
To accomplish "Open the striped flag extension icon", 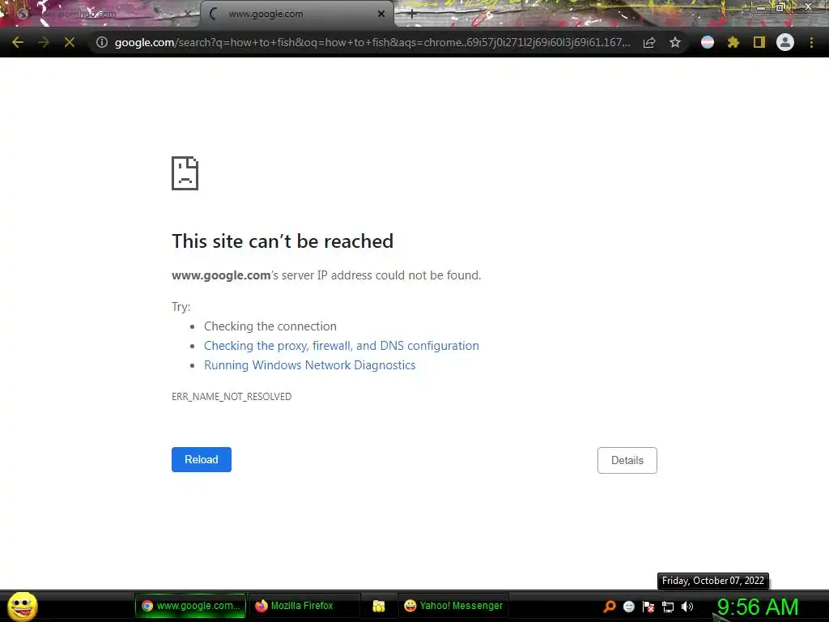I will 708,42.
